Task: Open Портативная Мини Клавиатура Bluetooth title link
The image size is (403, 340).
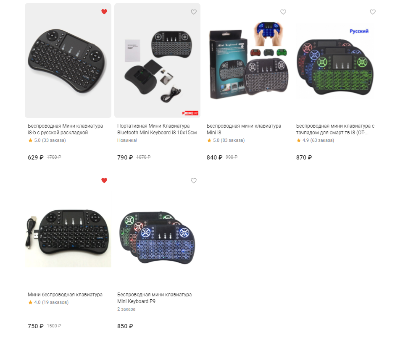Action: pyautogui.click(x=157, y=129)
